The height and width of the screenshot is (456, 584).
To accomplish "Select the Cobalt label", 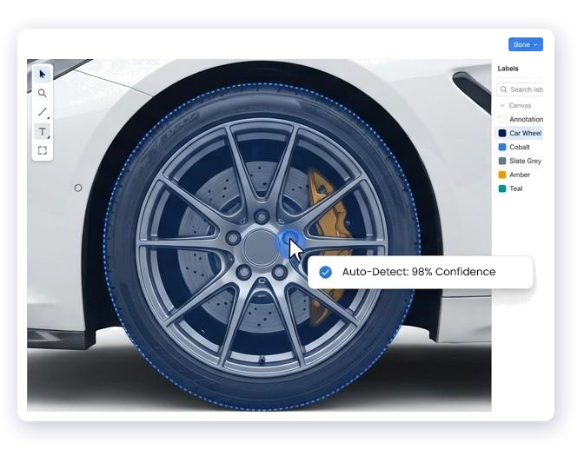I will tap(519, 147).
